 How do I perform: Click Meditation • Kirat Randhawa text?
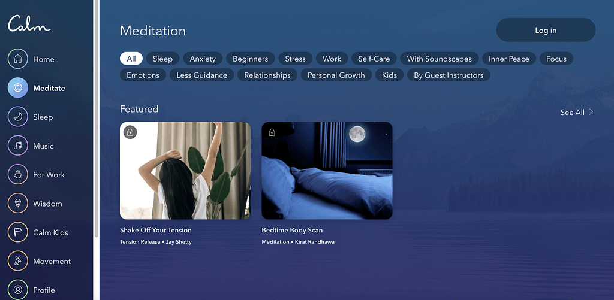(298, 242)
